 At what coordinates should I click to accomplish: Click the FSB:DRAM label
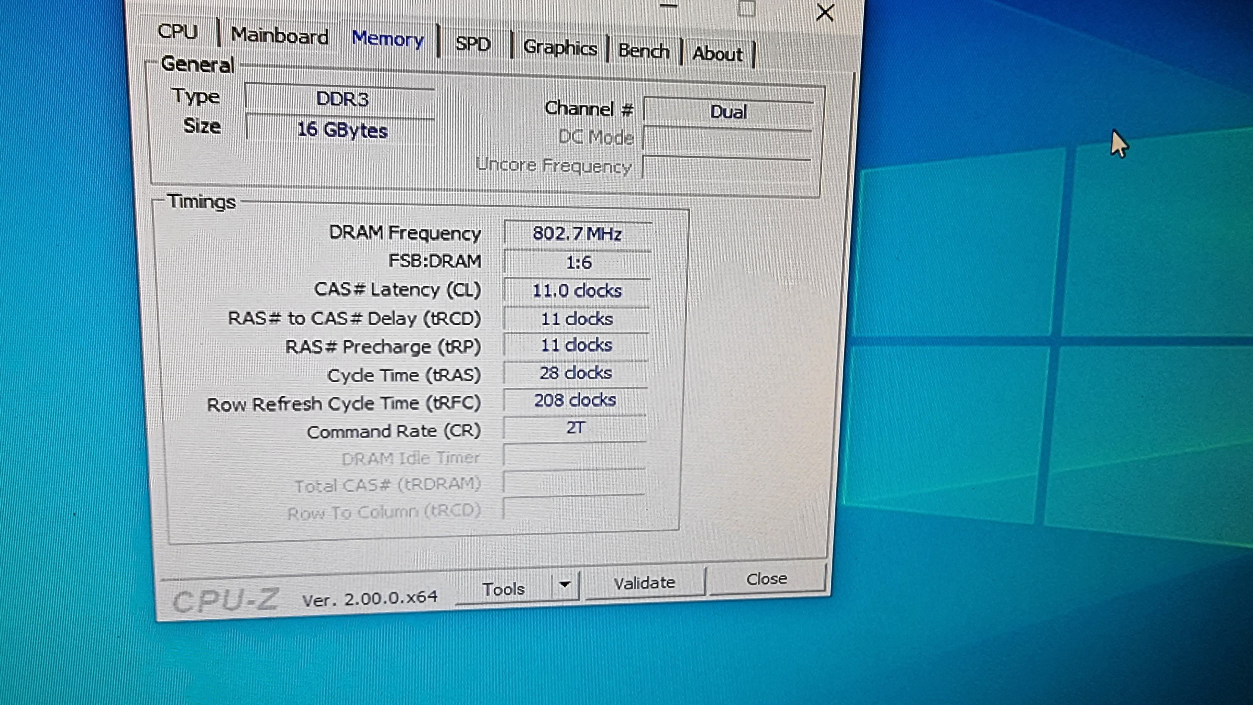tap(435, 261)
